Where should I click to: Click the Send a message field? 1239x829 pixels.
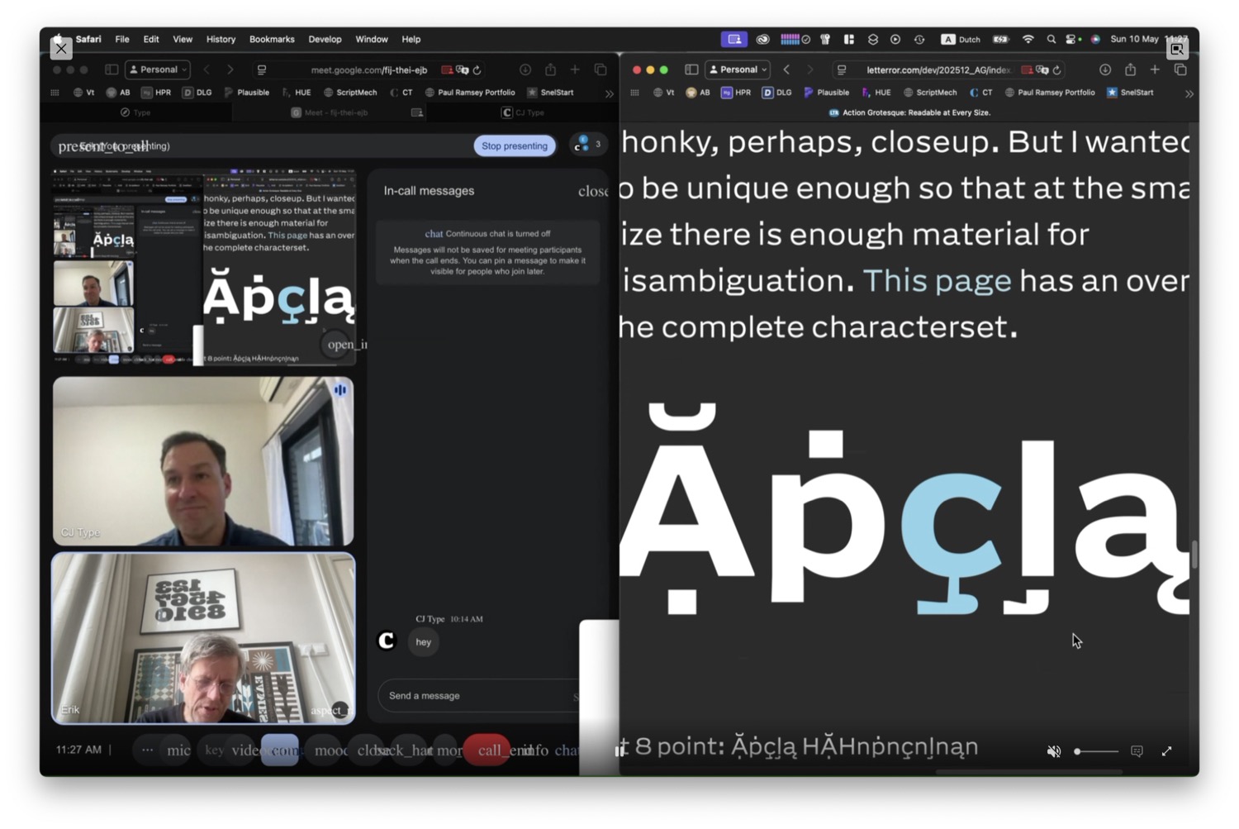477,696
